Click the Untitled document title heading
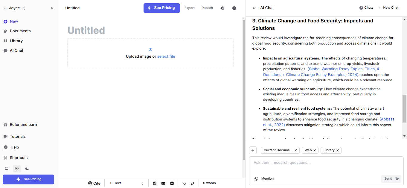 tap(86, 30)
